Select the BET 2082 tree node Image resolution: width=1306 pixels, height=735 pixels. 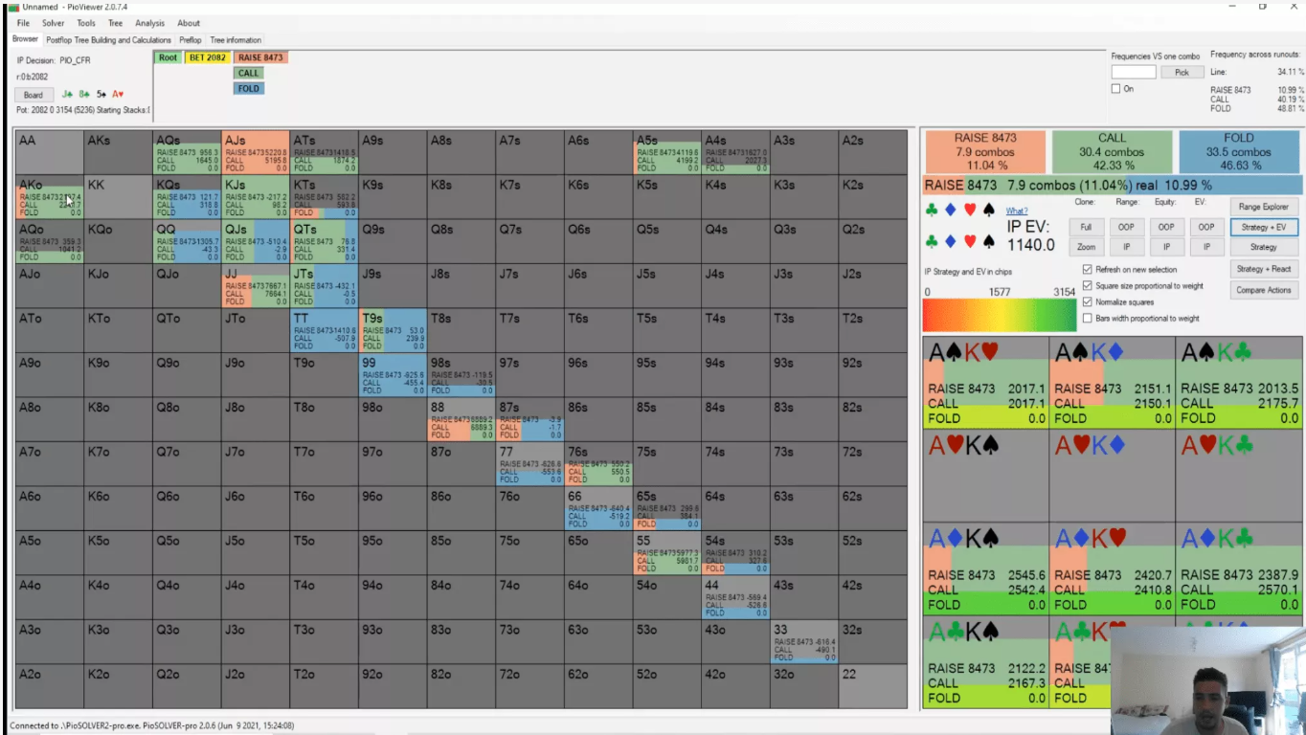(207, 57)
